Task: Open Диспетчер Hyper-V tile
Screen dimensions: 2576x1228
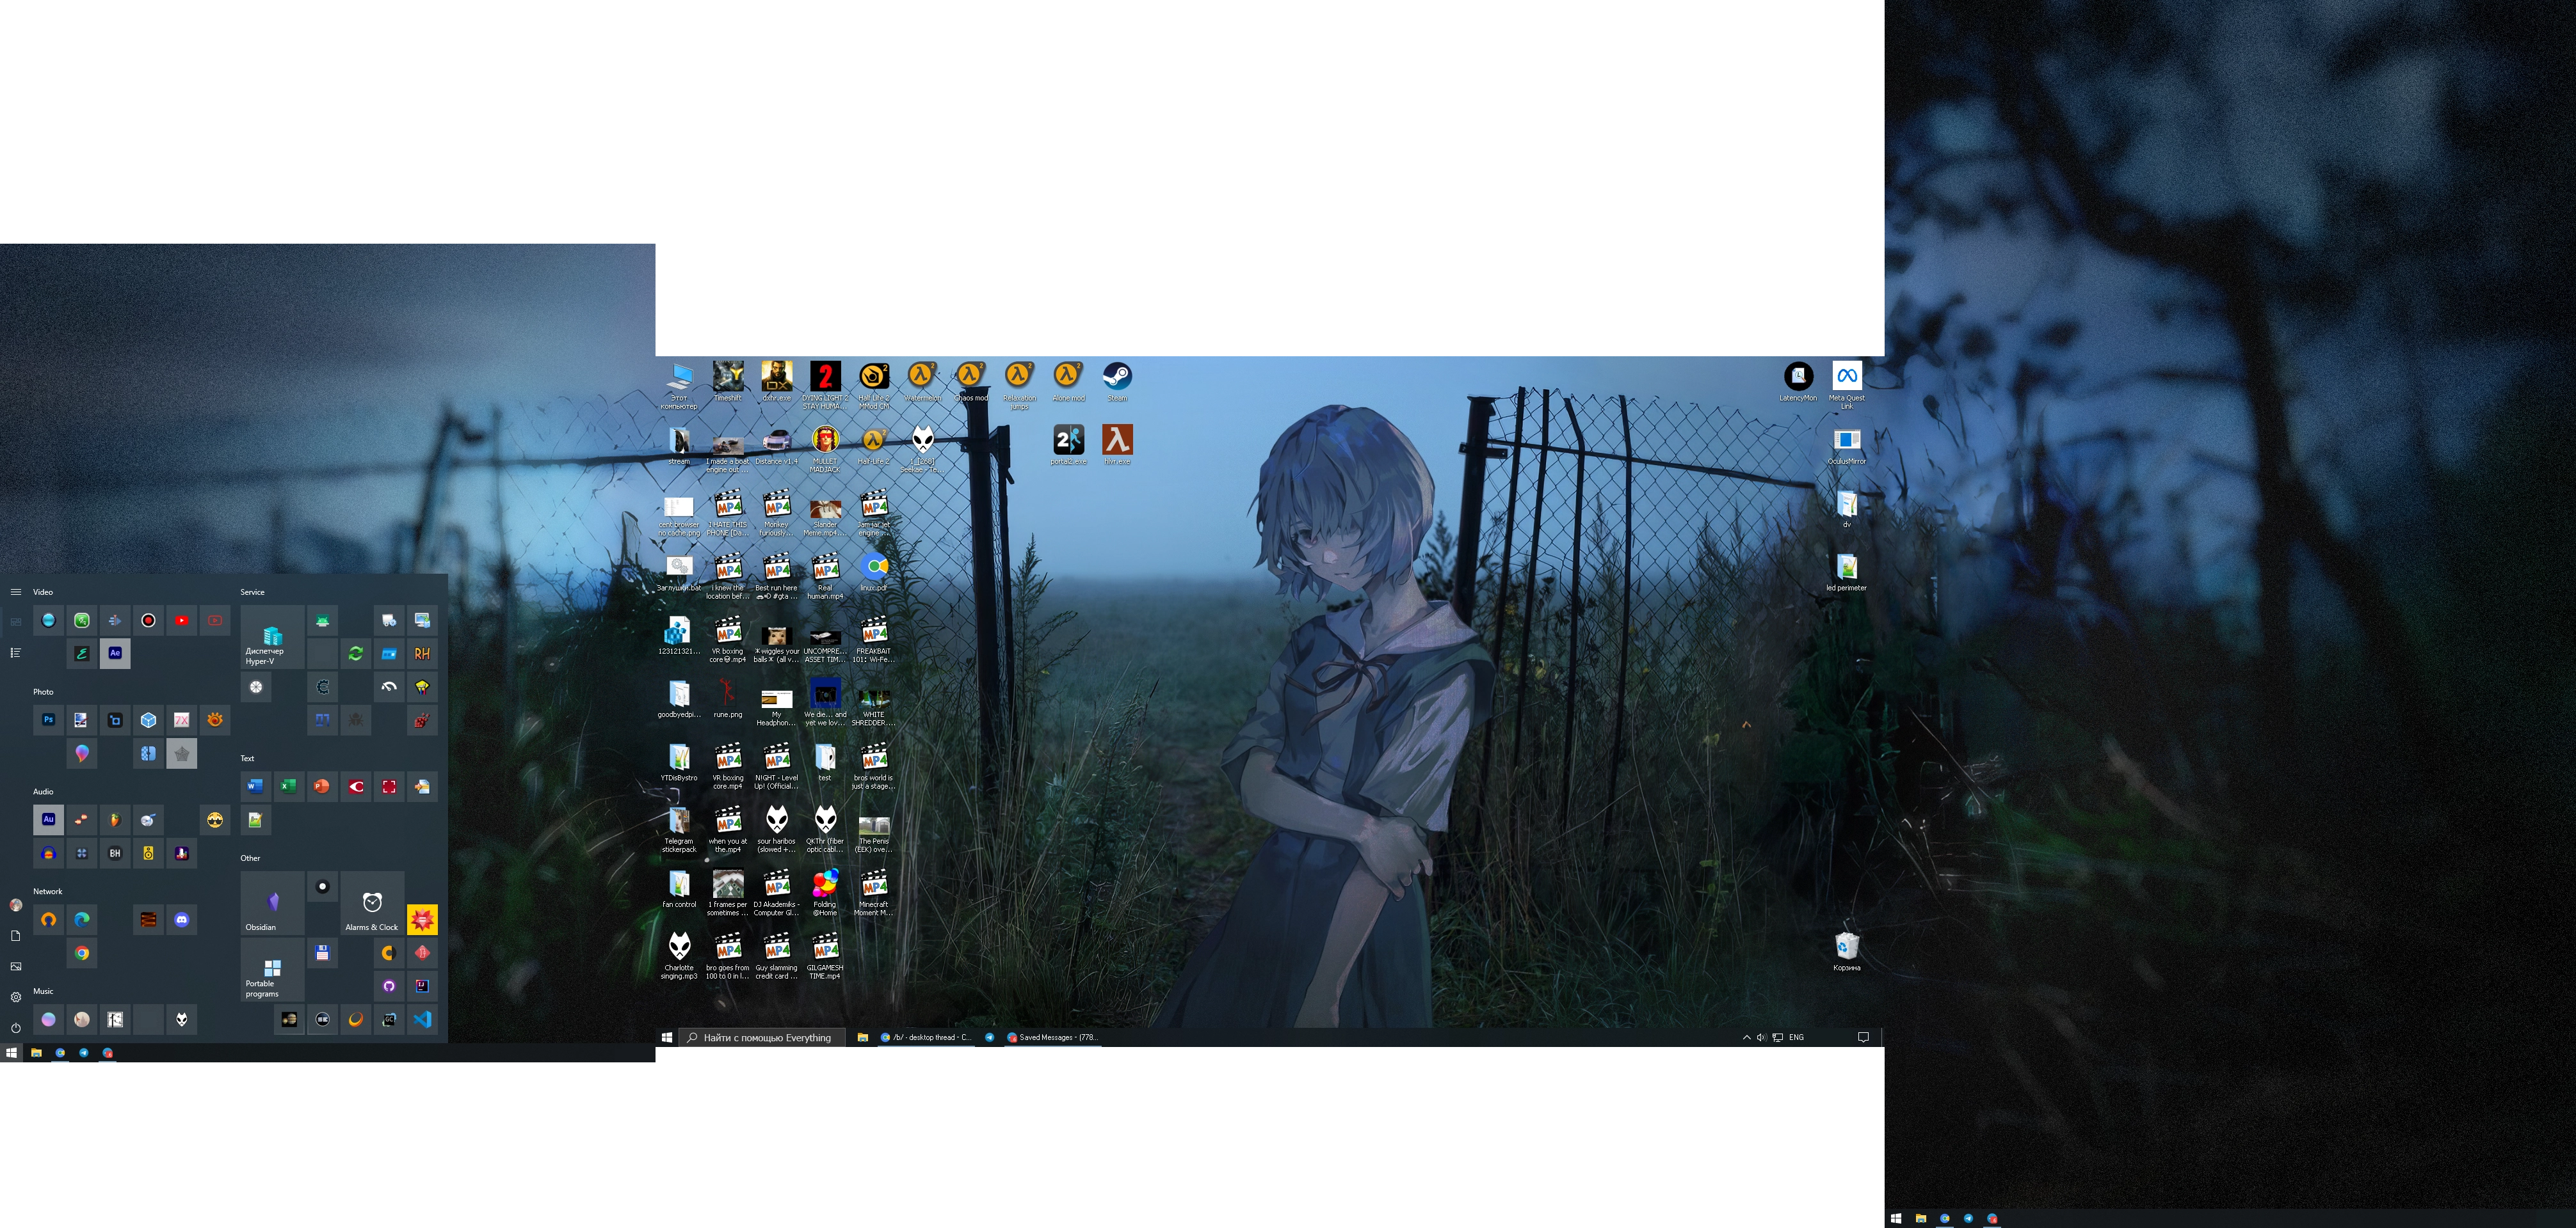Action: pos(272,636)
